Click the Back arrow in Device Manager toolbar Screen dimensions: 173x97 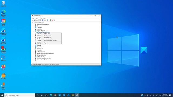(x=32, y=20)
